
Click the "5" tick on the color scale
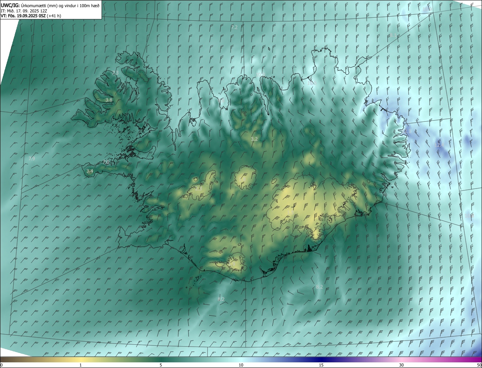pyautogui.click(x=161, y=365)
